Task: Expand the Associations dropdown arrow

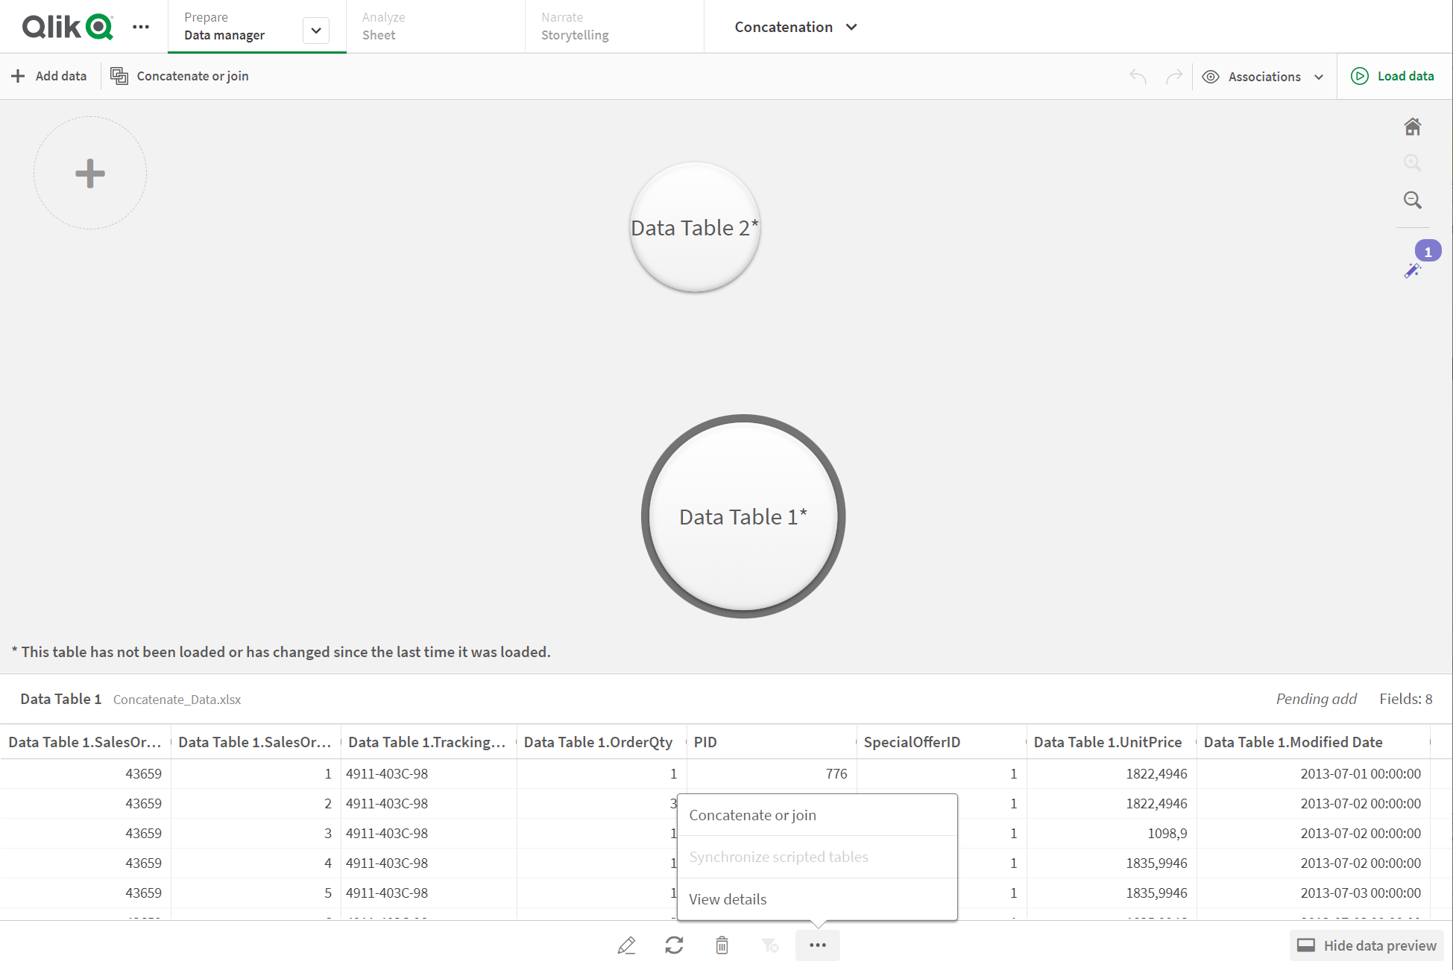Action: 1321,76
